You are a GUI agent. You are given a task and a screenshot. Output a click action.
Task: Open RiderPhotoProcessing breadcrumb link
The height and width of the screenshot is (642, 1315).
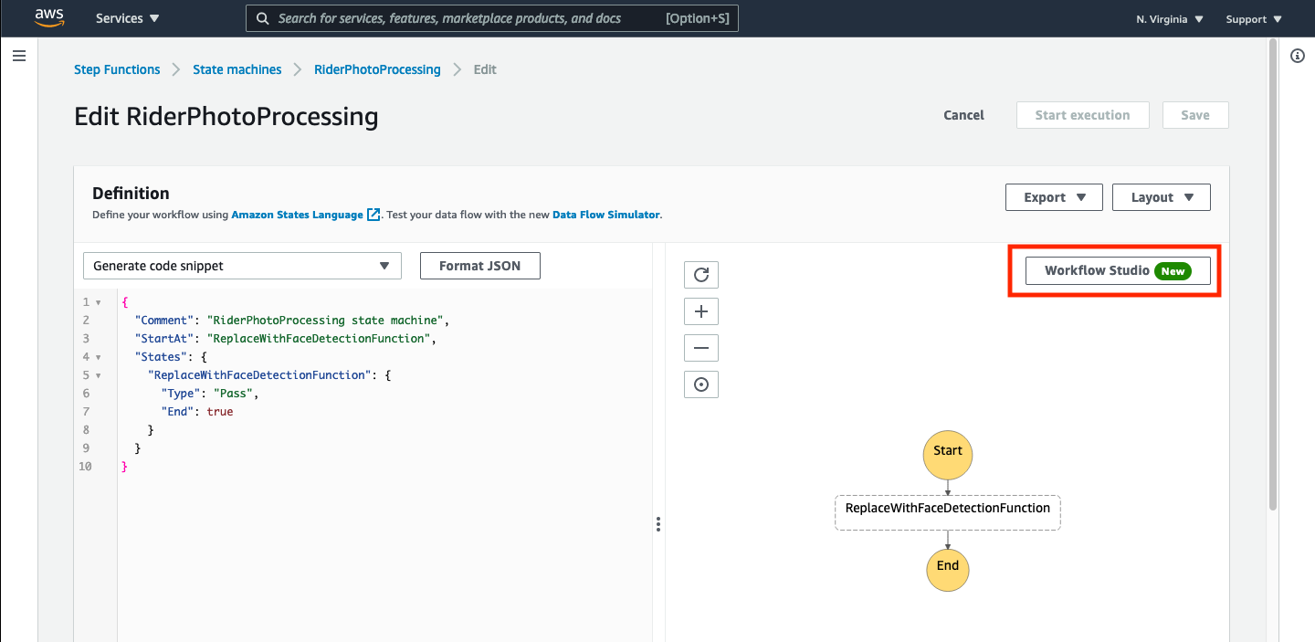[x=377, y=69]
